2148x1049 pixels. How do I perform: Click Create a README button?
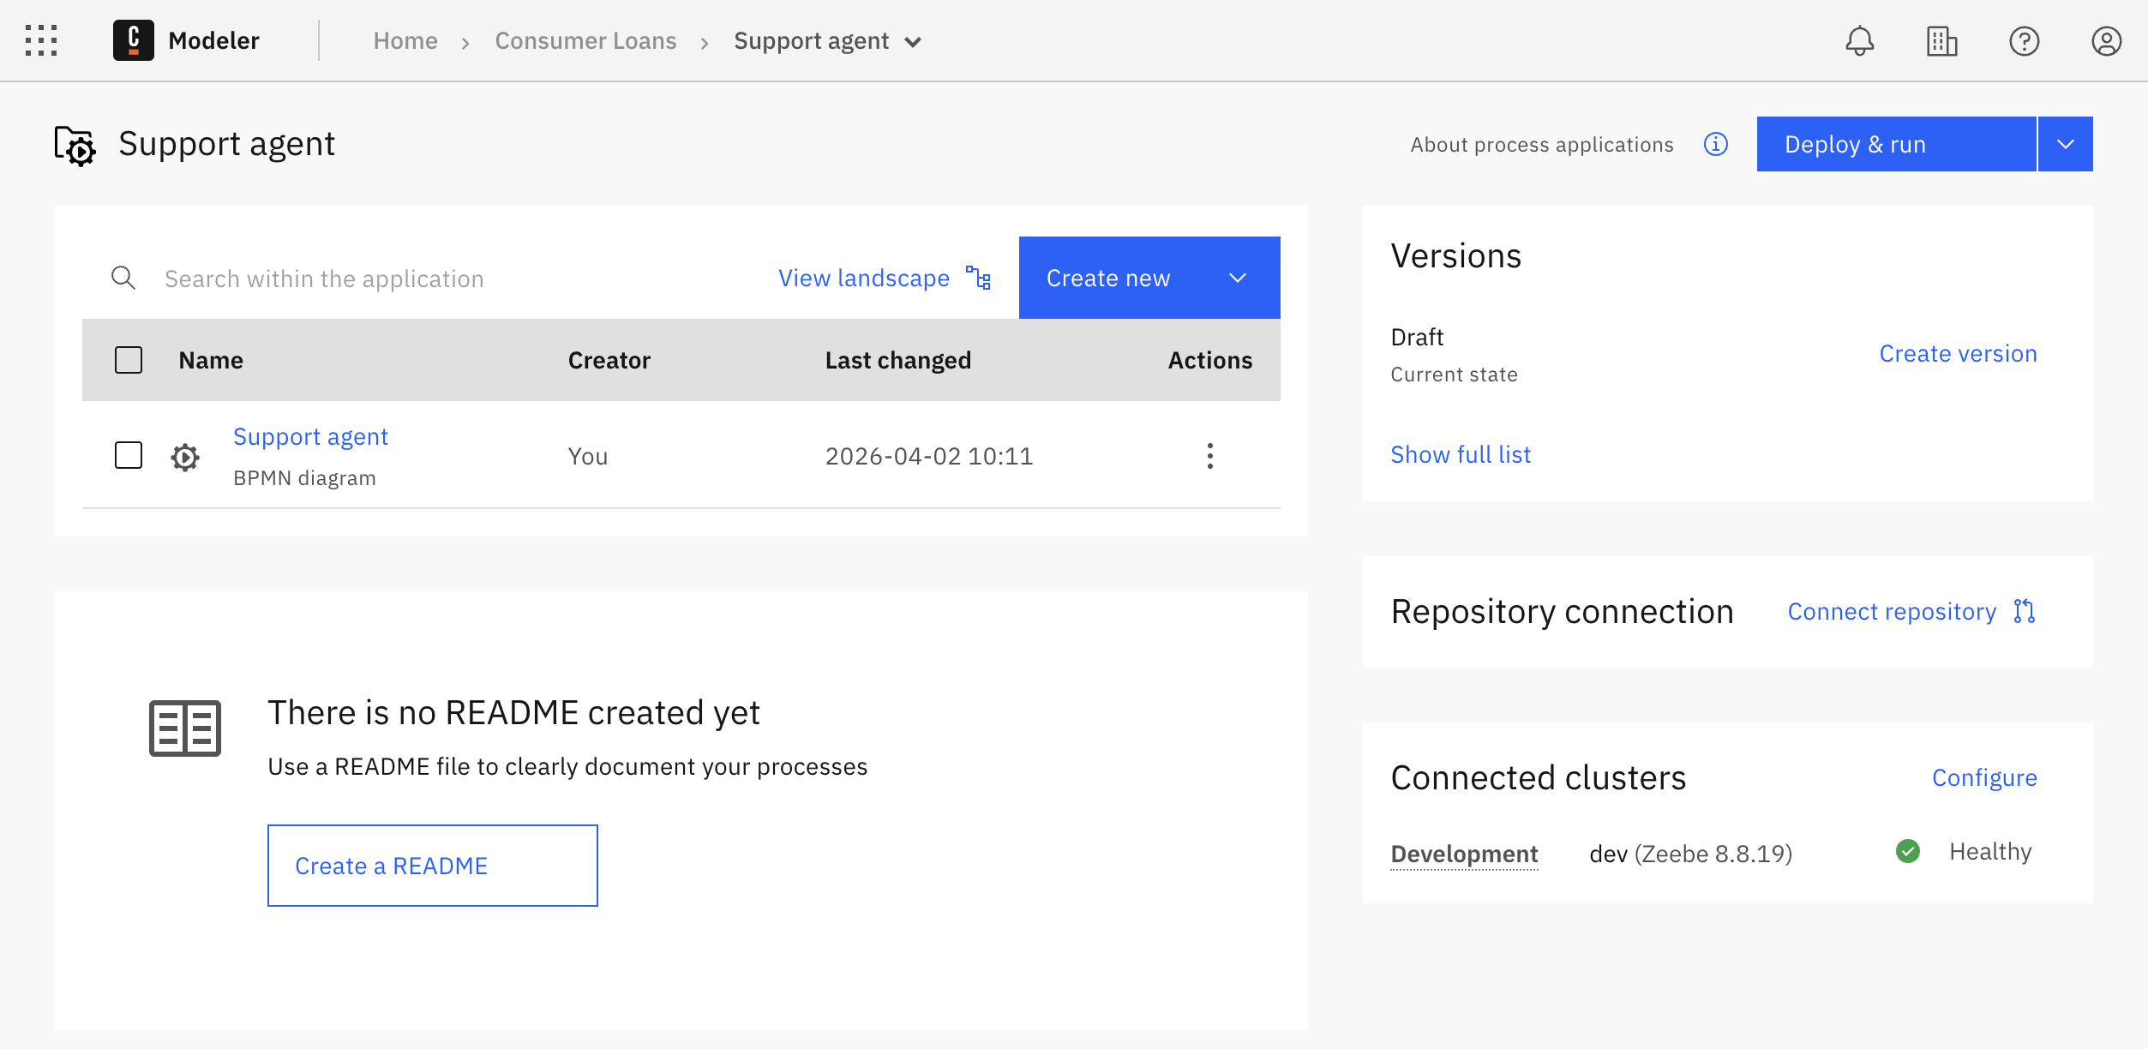click(x=432, y=866)
